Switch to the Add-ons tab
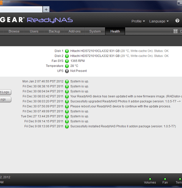This screenshot has height=188, width=182. click(x=75, y=31)
